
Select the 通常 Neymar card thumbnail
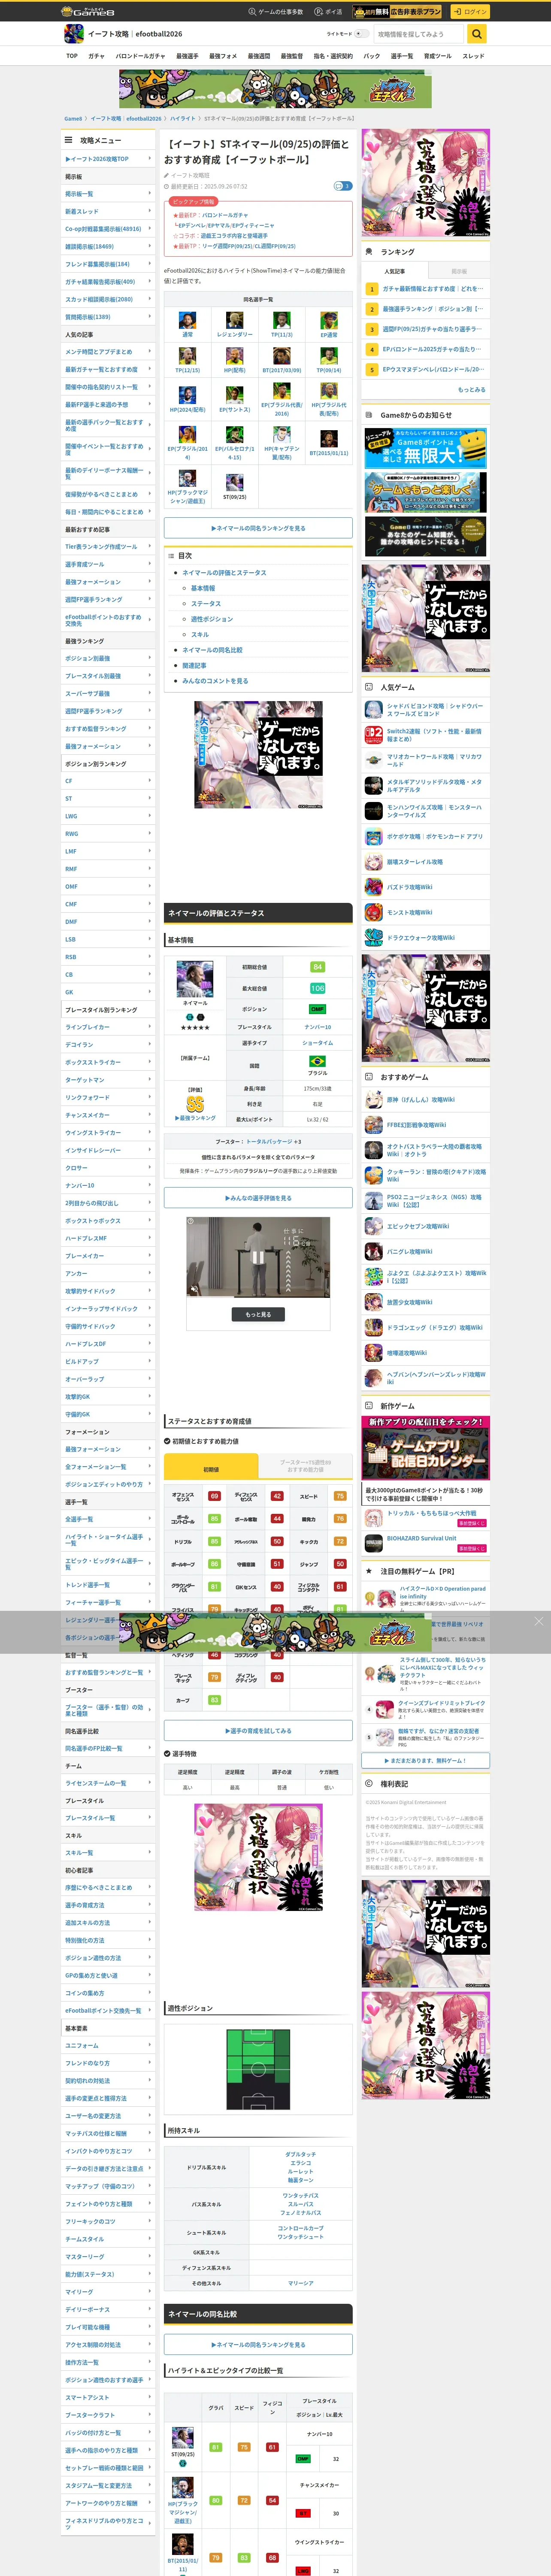(x=187, y=320)
